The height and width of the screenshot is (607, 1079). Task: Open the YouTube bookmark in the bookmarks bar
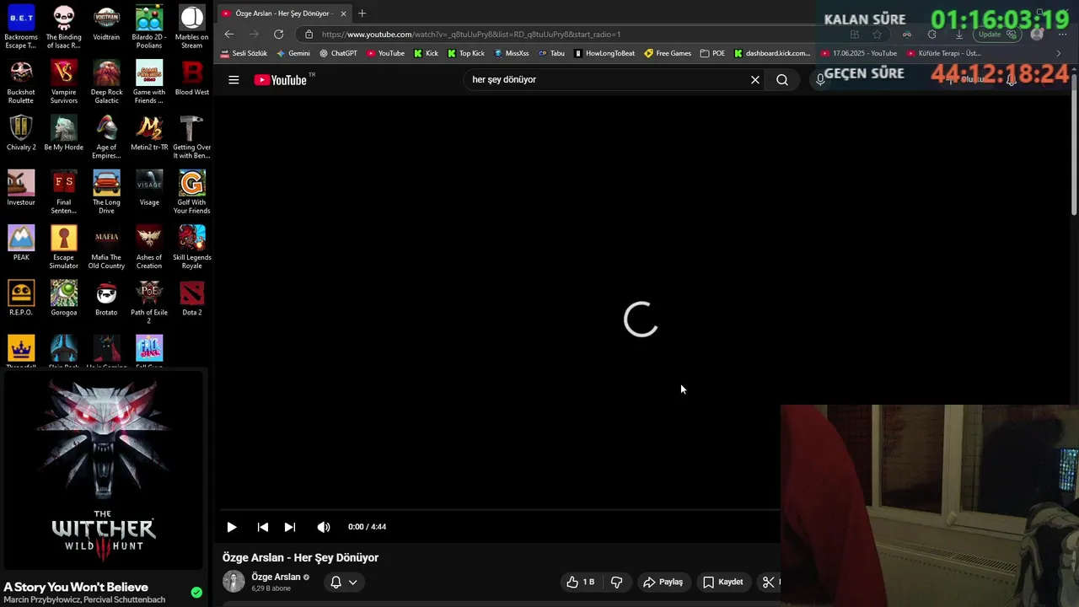click(385, 53)
